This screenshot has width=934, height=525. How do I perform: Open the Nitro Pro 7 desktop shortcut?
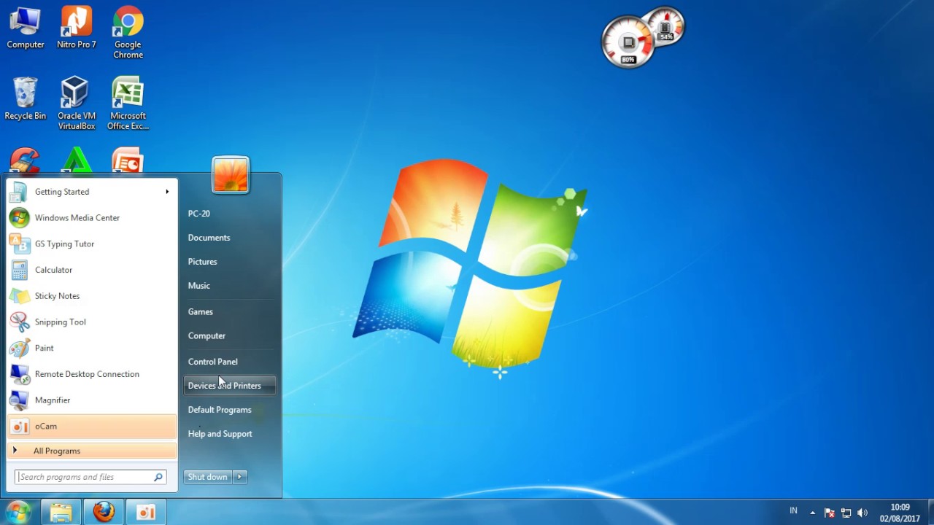pos(77,28)
